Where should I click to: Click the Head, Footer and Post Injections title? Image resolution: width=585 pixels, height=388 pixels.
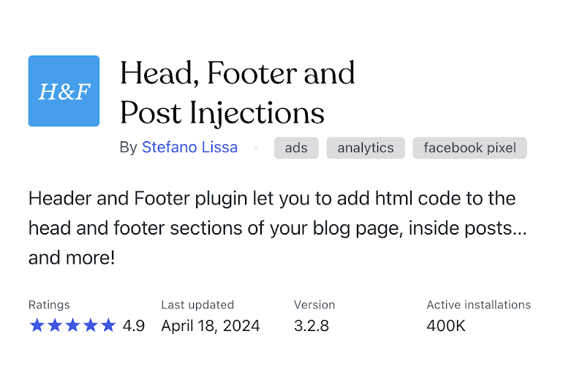[237, 93]
